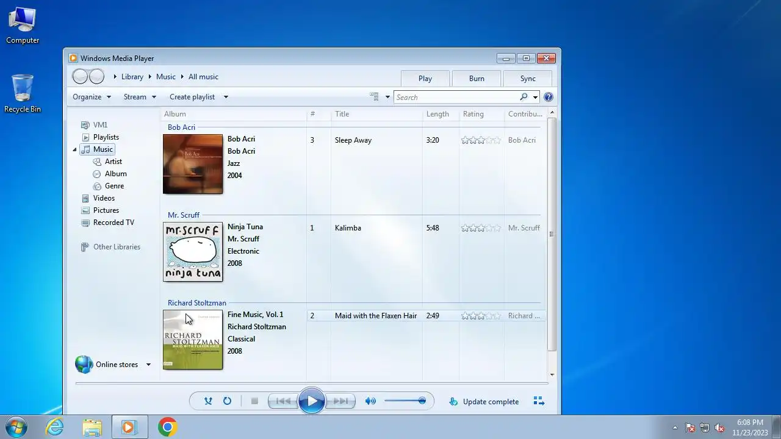Open the Organize menu

[92, 97]
